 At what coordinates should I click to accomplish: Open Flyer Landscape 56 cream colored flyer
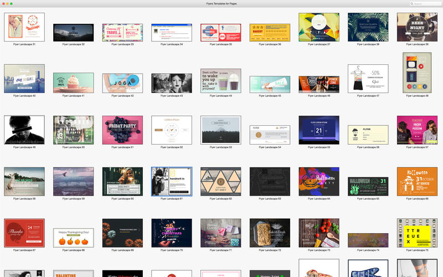pyautogui.click(x=368, y=135)
